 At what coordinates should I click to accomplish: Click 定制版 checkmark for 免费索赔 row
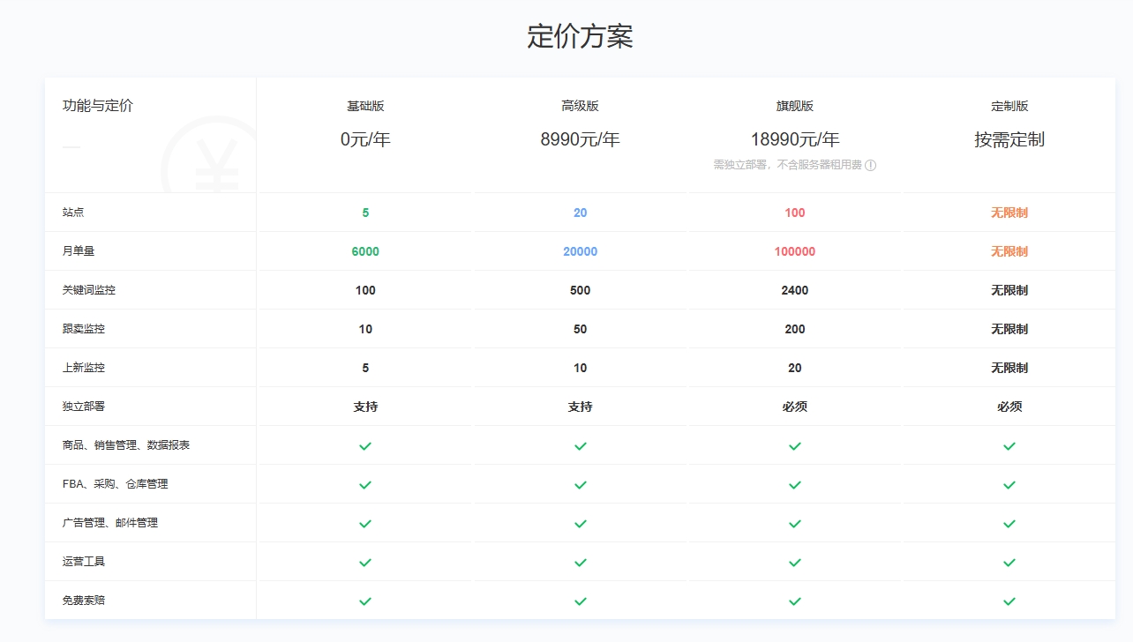tap(1009, 601)
